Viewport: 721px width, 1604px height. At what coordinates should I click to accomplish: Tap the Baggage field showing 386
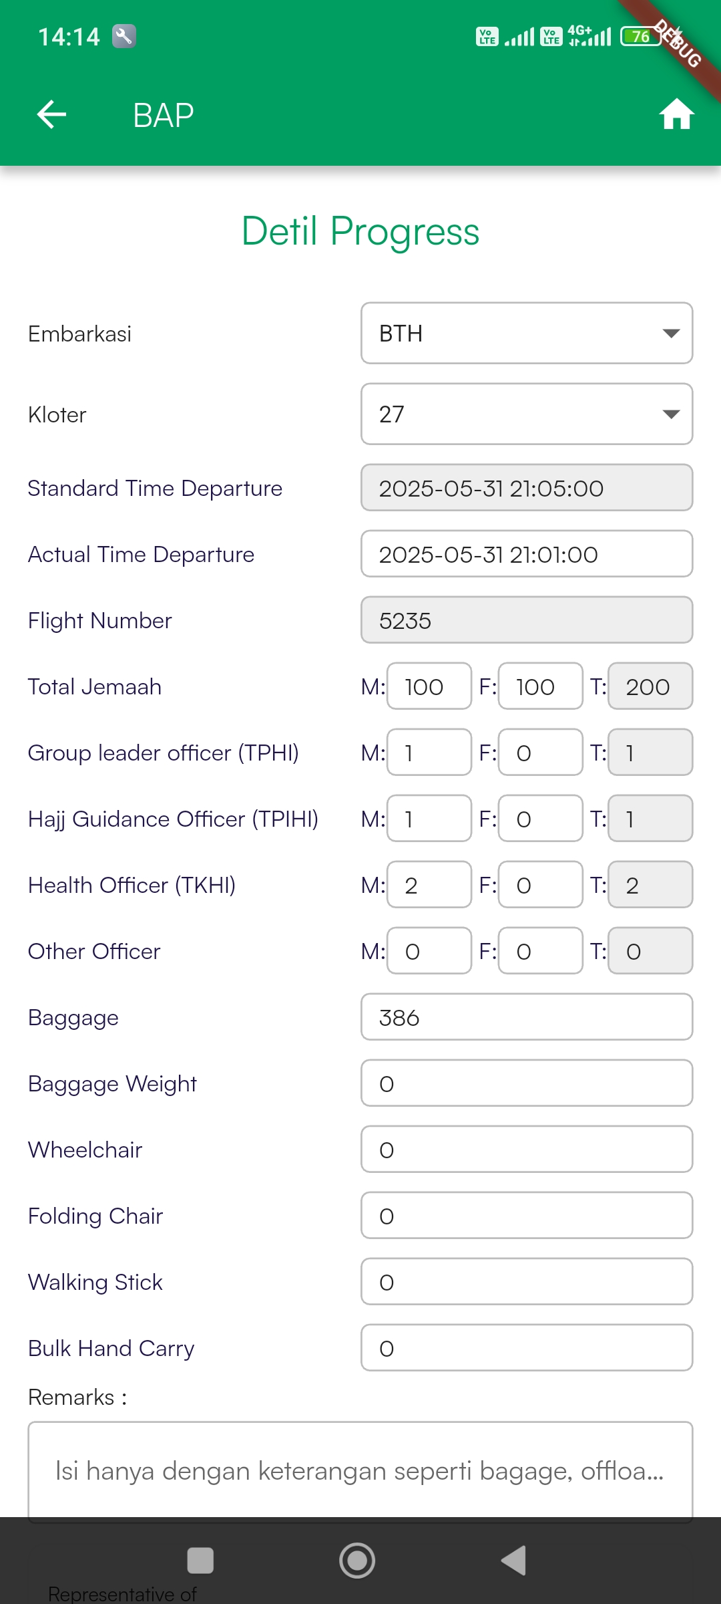pyautogui.click(x=526, y=1017)
